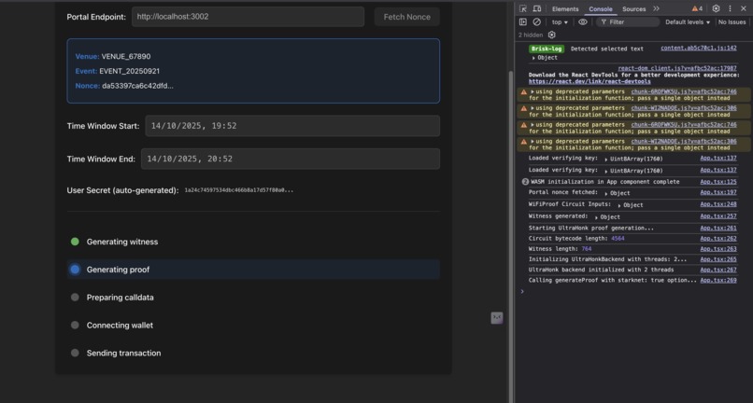Click Circuit bytecode length value 4564

click(x=618, y=239)
